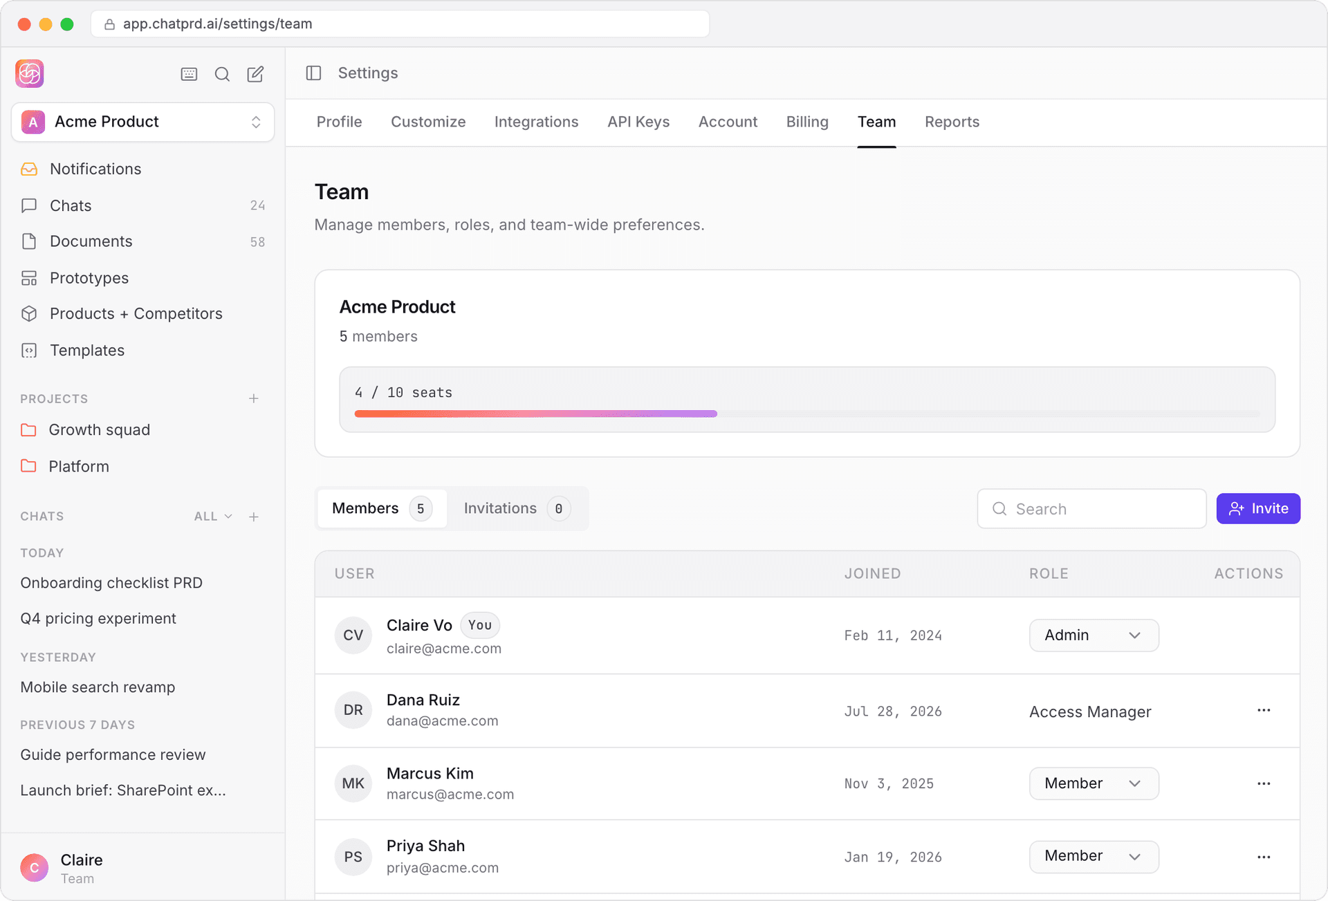
Task: Open Mobile search revamp chat
Action: (98, 687)
